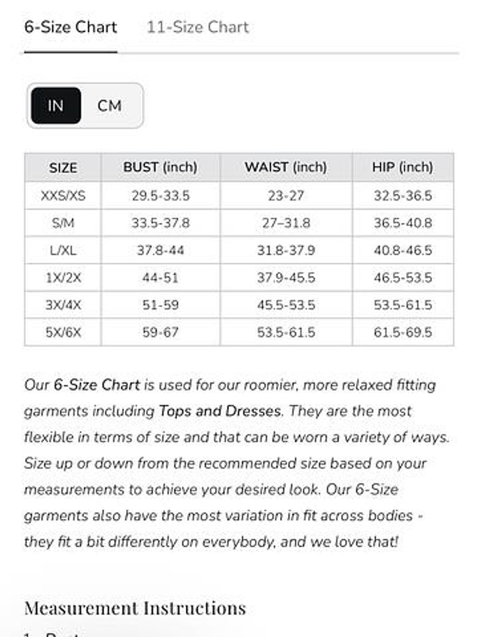
Task: Select the 6-Size Chart tab
Action: [70, 27]
